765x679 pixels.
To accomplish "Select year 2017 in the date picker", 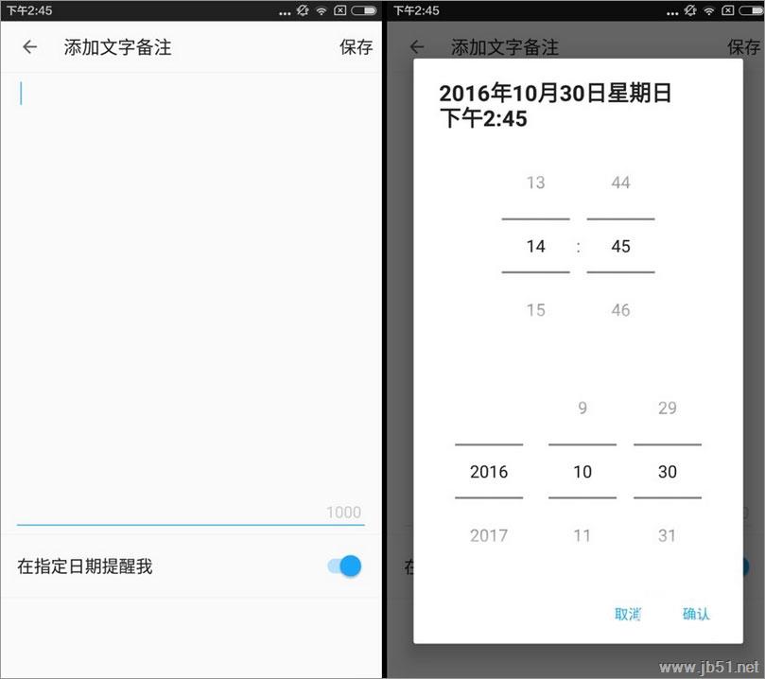I will [489, 535].
